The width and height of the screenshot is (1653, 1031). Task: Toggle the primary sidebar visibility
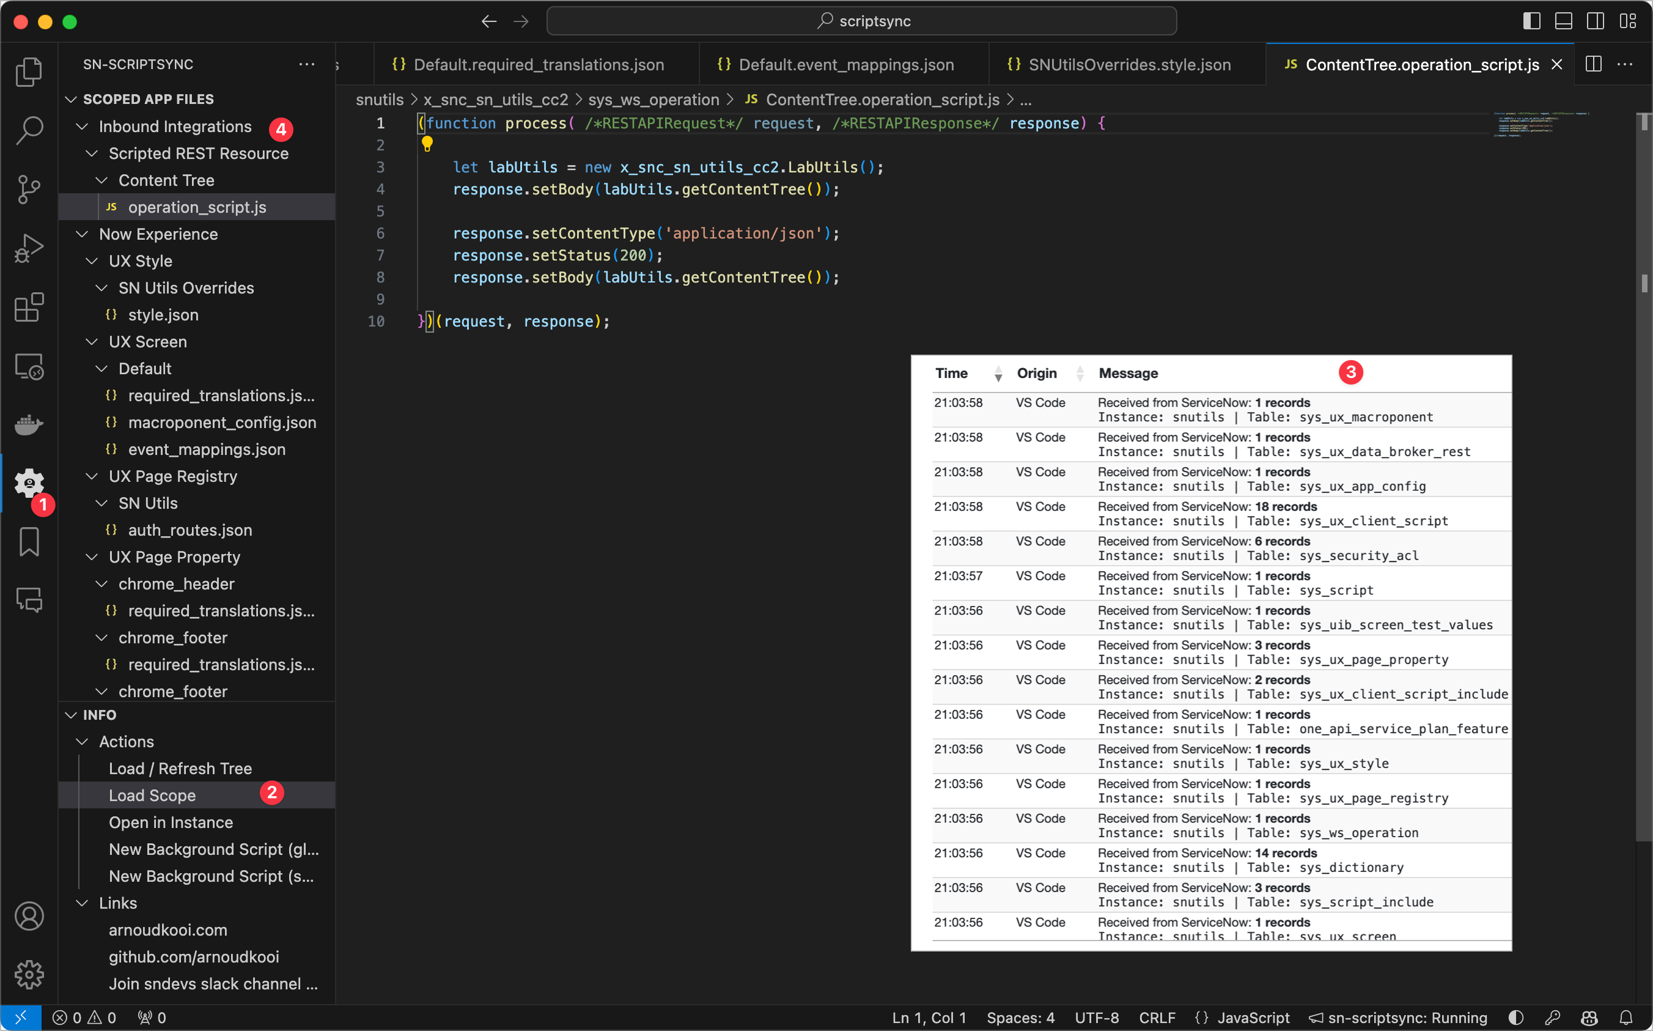(x=1531, y=21)
